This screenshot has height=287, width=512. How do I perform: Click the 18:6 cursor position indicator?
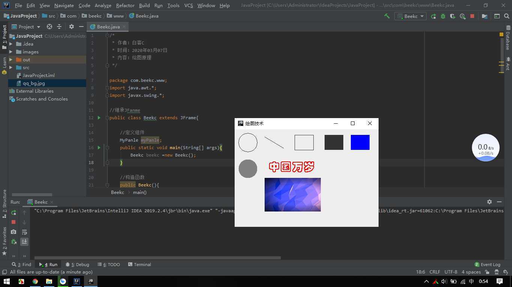tap(421, 272)
